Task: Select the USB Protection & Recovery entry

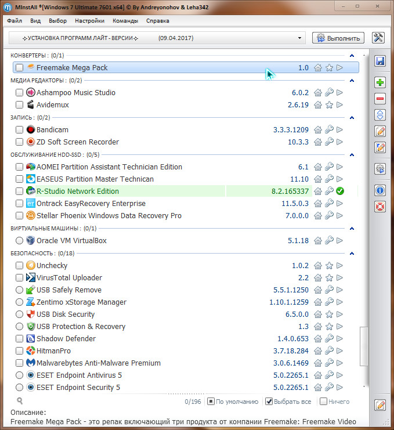Action: click(185, 326)
